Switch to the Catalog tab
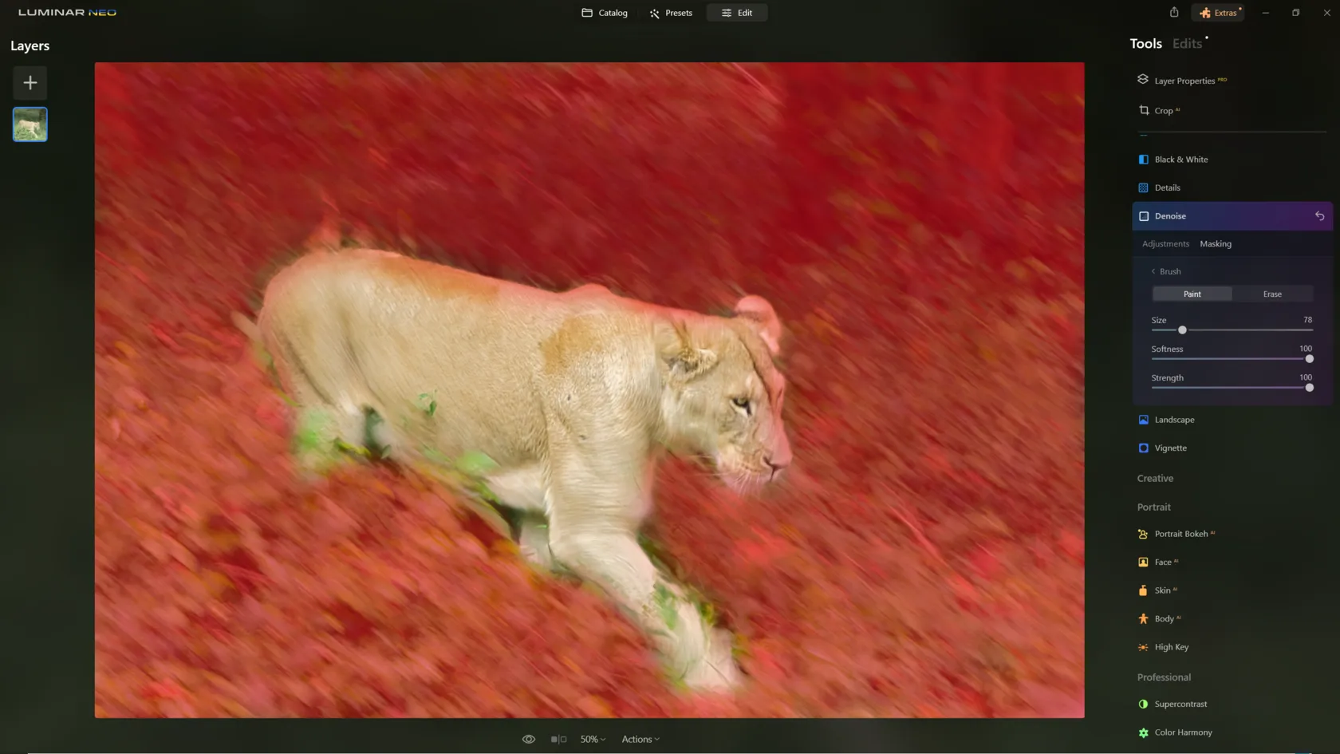 605,13
